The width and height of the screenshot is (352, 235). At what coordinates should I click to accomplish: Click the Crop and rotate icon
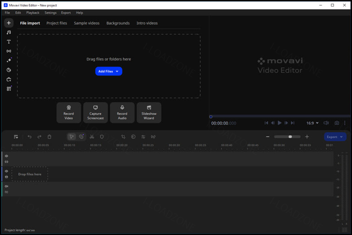pos(123,137)
